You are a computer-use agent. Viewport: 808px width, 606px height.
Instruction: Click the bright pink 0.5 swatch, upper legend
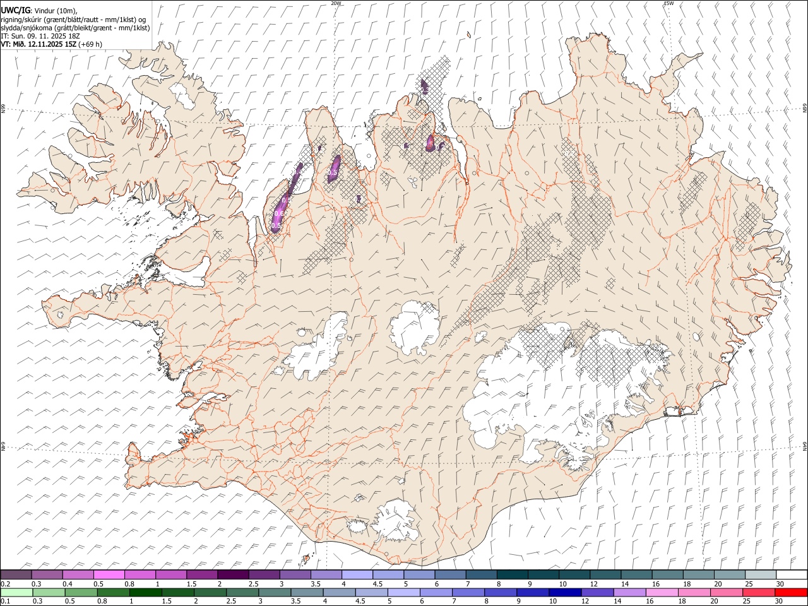coord(109,575)
